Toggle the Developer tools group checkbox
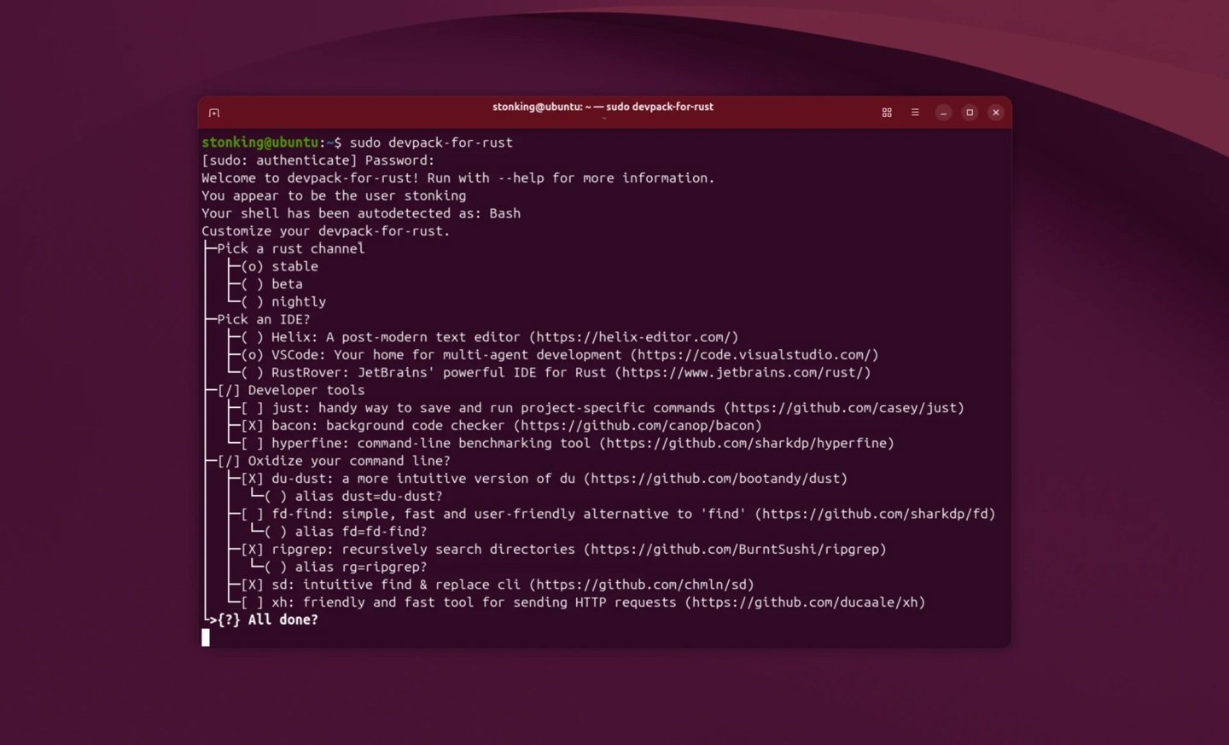Image resolution: width=1229 pixels, height=745 pixels. pyautogui.click(x=229, y=391)
